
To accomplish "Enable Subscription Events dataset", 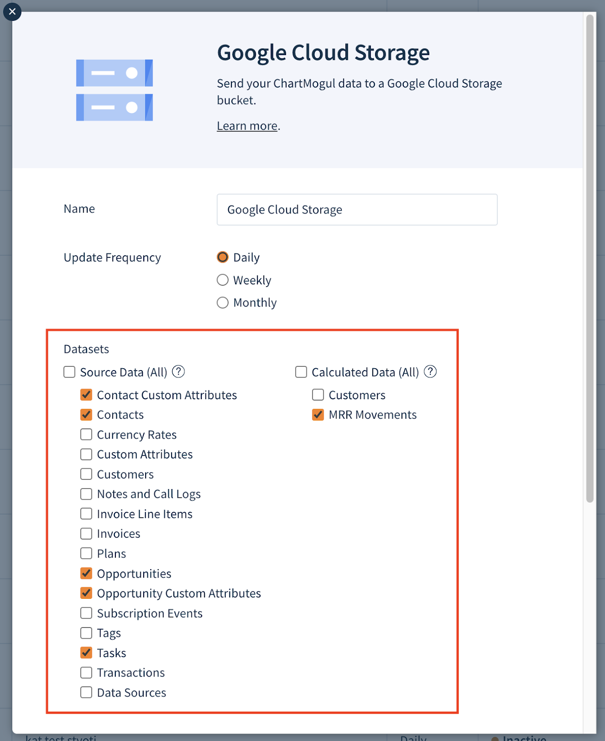I will pyautogui.click(x=86, y=613).
